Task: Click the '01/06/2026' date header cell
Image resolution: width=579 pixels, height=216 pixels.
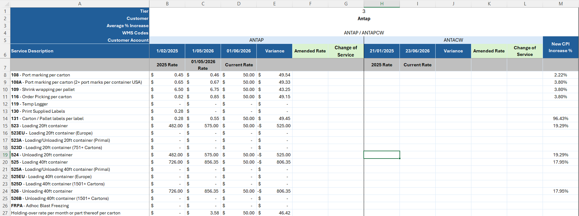Action: click(x=239, y=51)
